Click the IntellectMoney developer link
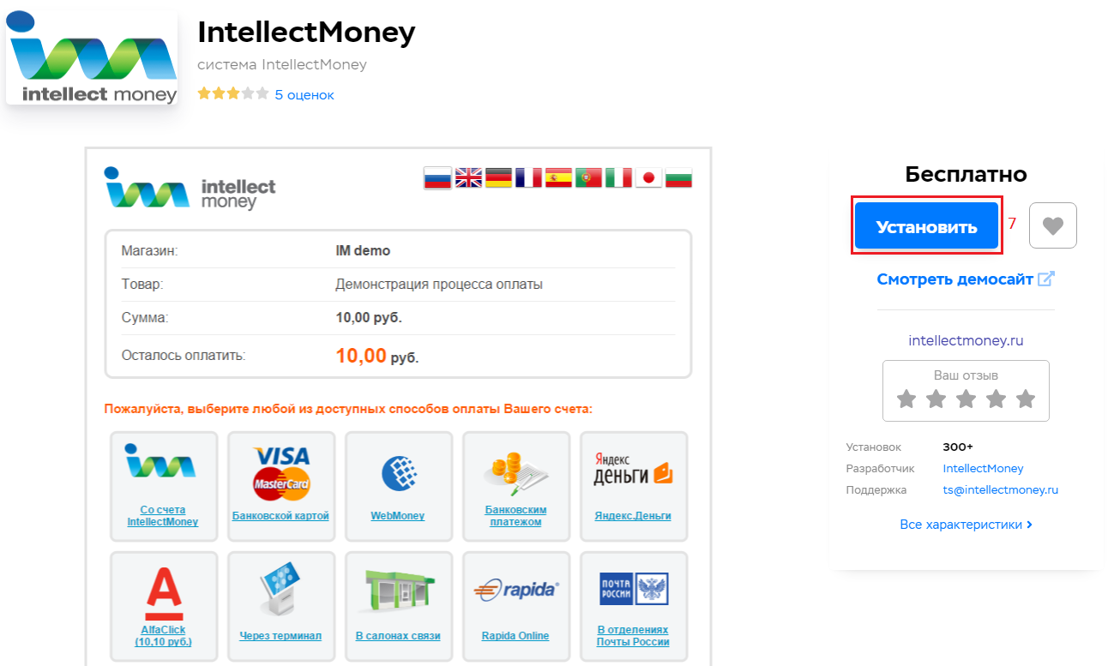This screenshot has height=666, width=1108. [983, 469]
